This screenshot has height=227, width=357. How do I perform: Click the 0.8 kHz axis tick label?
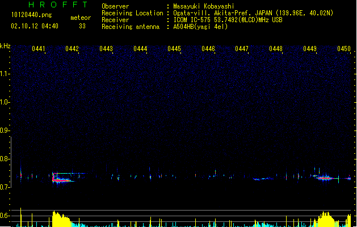[5, 159]
